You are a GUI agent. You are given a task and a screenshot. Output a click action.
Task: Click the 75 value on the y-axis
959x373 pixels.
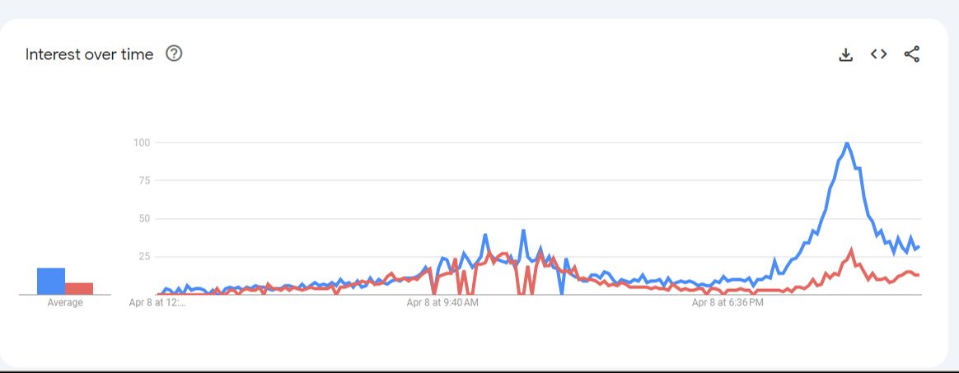pyautogui.click(x=143, y=180)
